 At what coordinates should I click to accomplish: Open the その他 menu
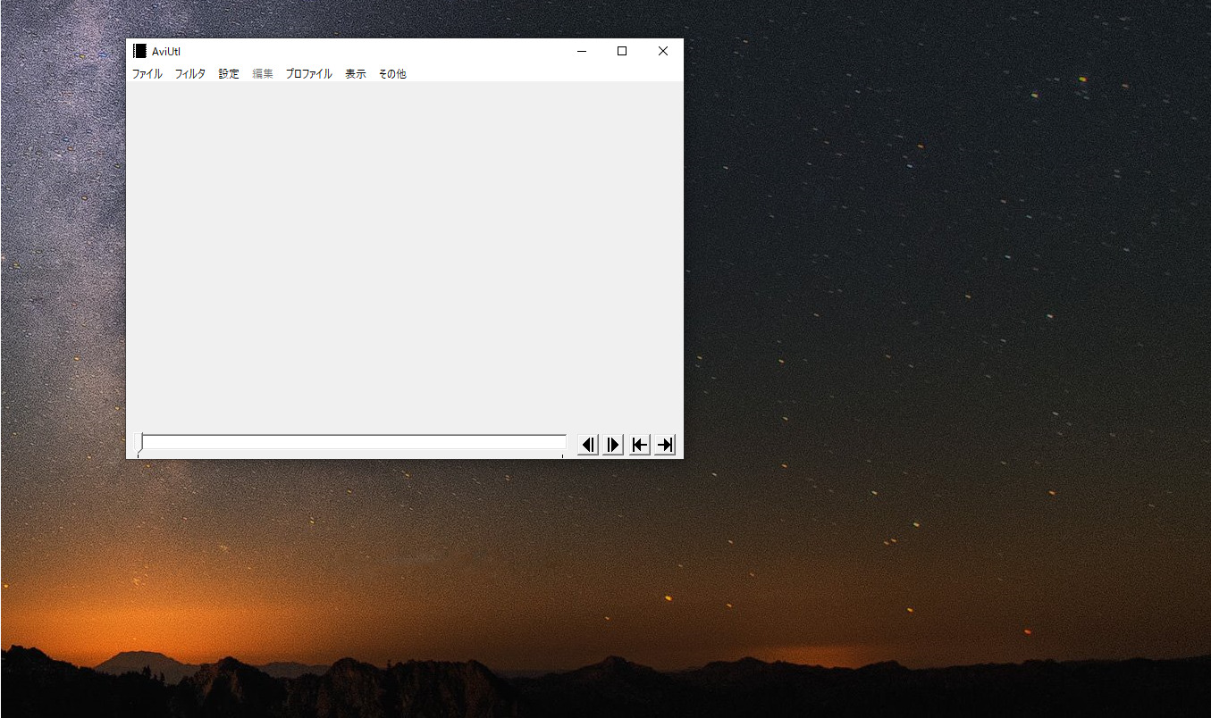[x=392, y=74]
